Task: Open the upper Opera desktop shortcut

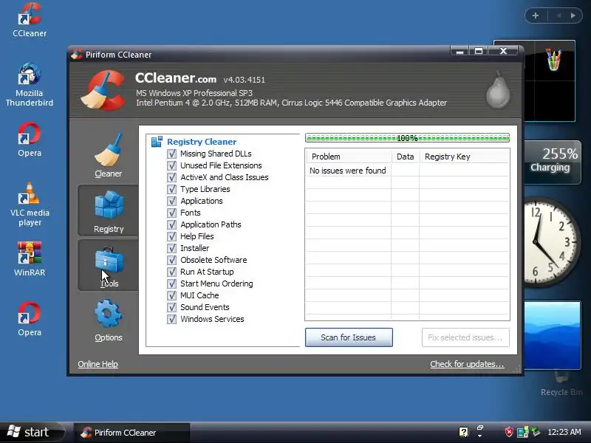Action: click(x=30, y=140)
